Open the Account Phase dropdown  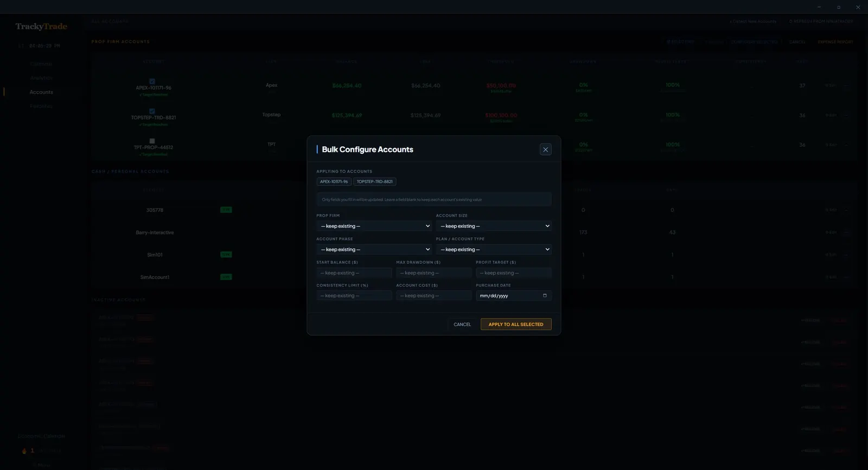click(374, 250)
